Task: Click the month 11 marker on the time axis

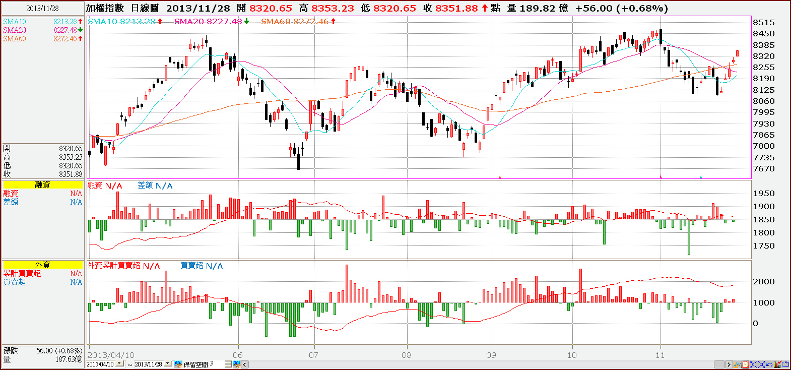Action: point(660,355)
